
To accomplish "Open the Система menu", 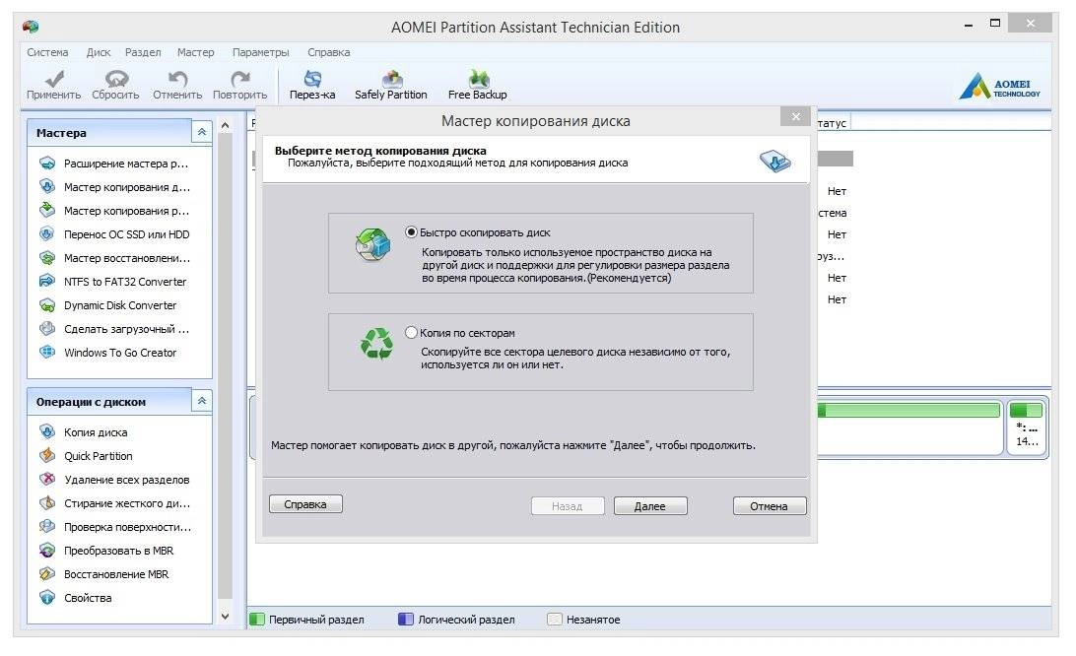I will point(47,52).
